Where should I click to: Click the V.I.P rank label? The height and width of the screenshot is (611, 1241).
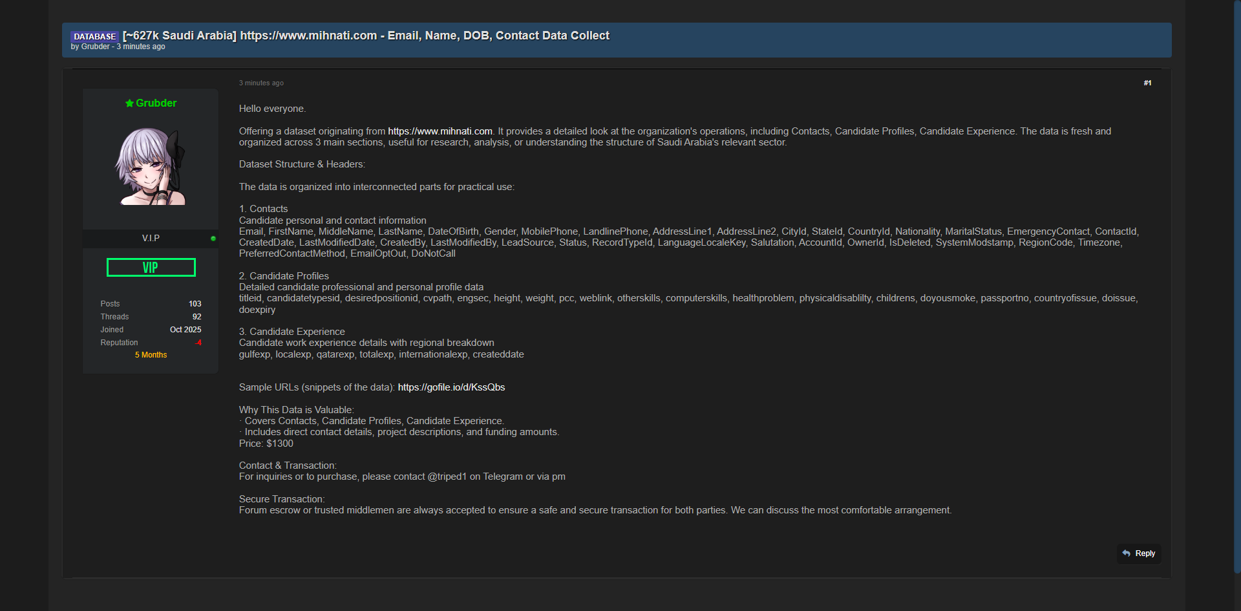click(151, 239)
